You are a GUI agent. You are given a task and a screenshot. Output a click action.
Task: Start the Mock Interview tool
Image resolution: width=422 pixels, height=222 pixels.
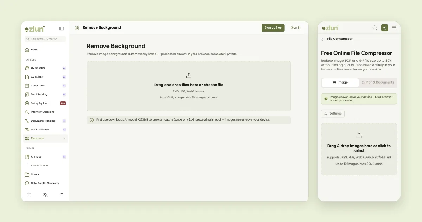[x=45, y=130]
